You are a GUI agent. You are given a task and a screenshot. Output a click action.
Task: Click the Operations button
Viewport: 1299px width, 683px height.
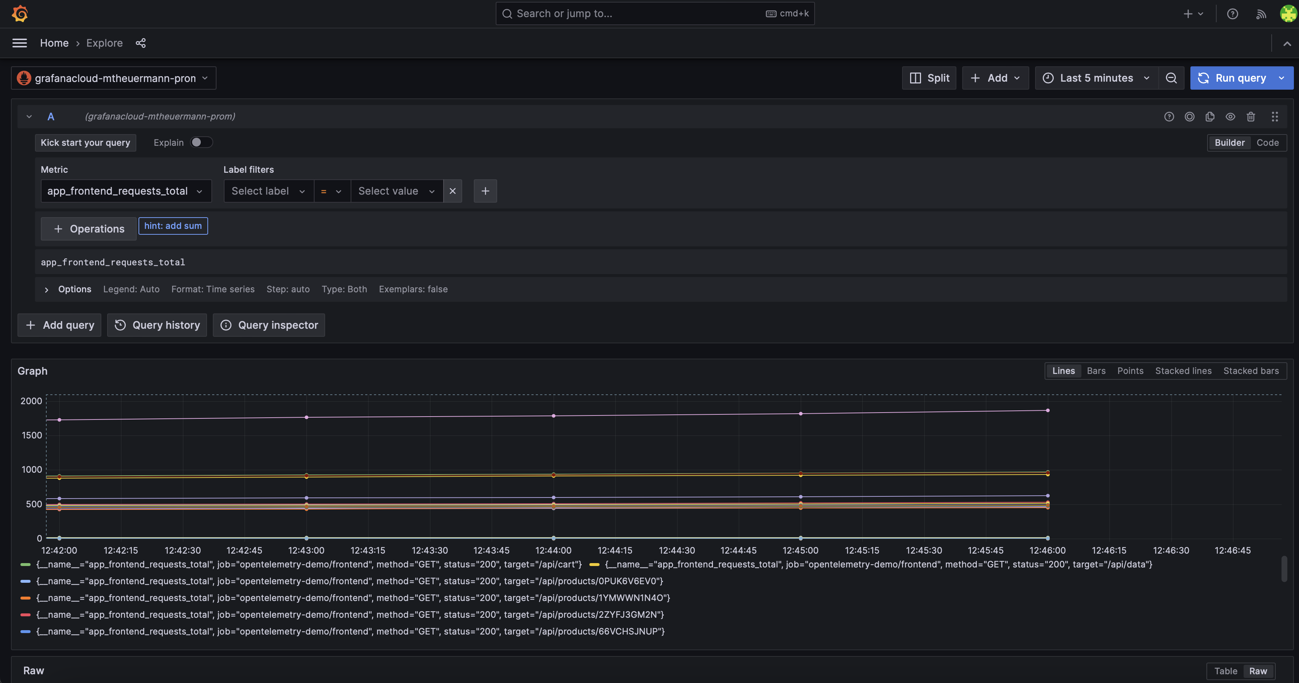(88, 229)
